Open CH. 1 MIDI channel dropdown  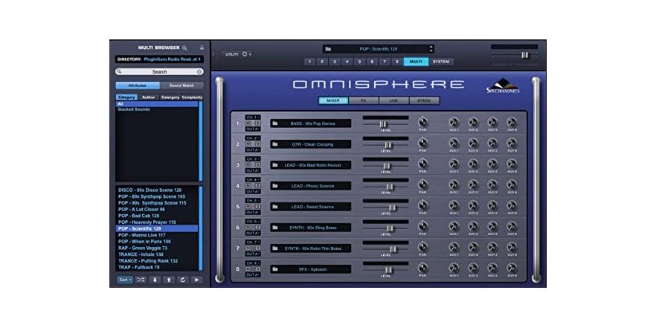pyautogui.click(x=253, y=118)
